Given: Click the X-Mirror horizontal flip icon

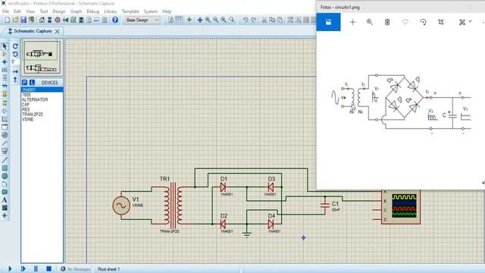Looking at the screenshot, I should tap(15, 71).
